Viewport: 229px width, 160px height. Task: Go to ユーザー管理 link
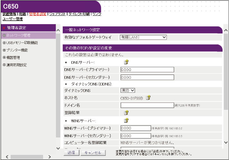[13, 19]
